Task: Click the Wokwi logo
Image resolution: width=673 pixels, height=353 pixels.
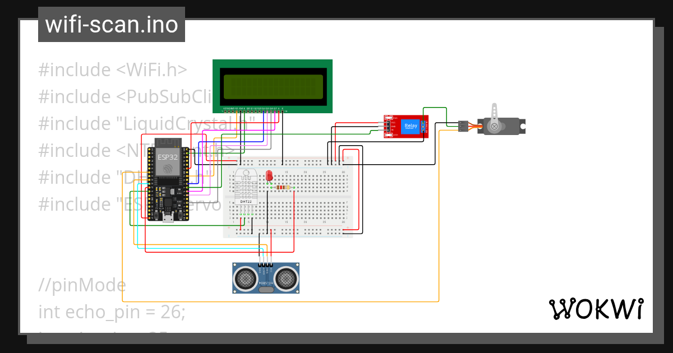Action: click(596, 308)
